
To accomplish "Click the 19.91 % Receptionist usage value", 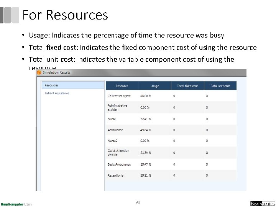I will click(x=146, y=175).
